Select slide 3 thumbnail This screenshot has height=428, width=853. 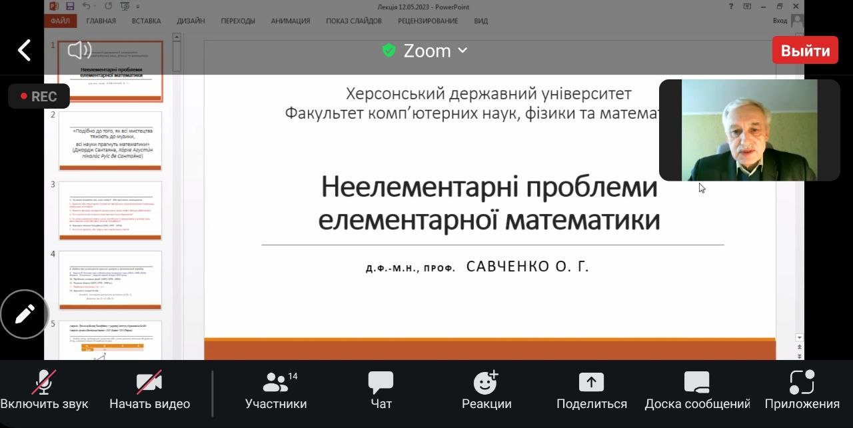pos(110,211)
